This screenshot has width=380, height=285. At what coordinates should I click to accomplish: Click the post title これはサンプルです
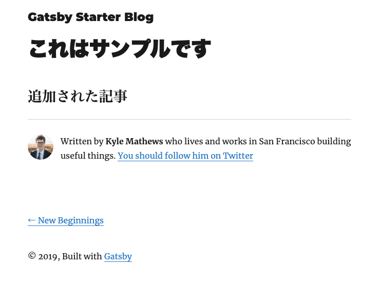tap(120, 48)
